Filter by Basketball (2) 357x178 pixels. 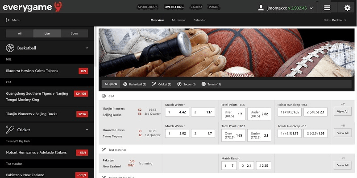click(135, 84)
